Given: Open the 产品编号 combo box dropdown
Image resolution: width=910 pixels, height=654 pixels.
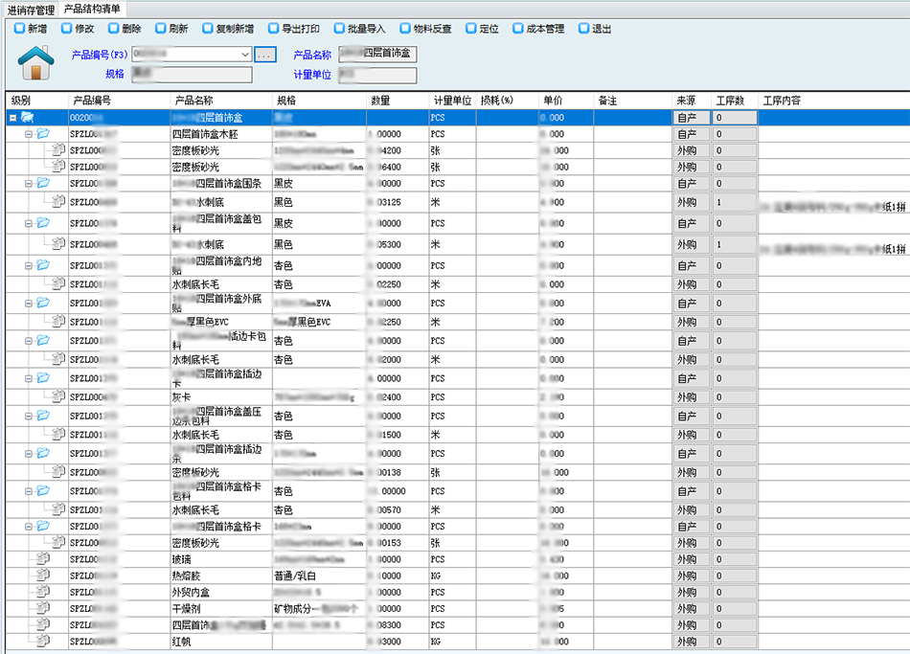Looking at the screenshot, I should [247, 55].
